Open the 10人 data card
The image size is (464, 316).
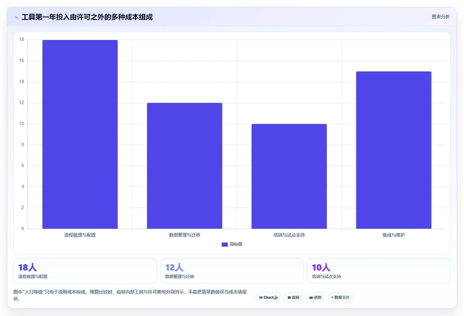click(x=379, y=271)
